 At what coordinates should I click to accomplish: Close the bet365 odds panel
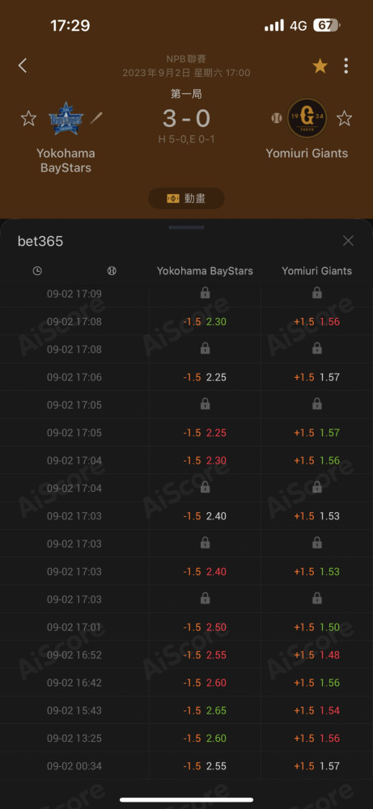348,240
